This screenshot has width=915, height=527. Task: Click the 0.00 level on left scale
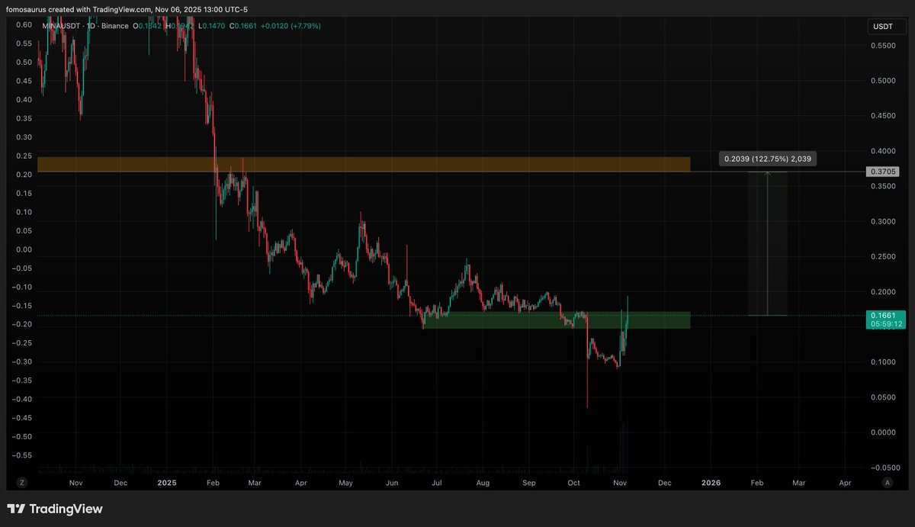coord(23,249)
